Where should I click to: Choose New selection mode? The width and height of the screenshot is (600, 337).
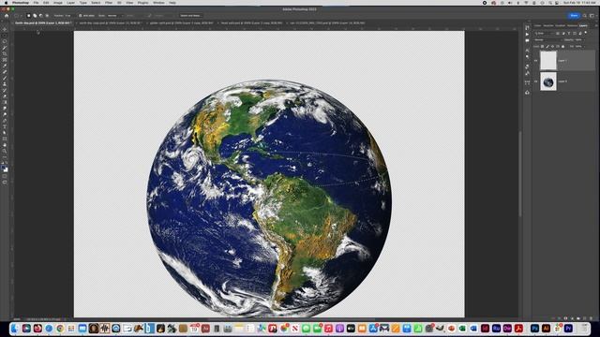tap(29, 16)
